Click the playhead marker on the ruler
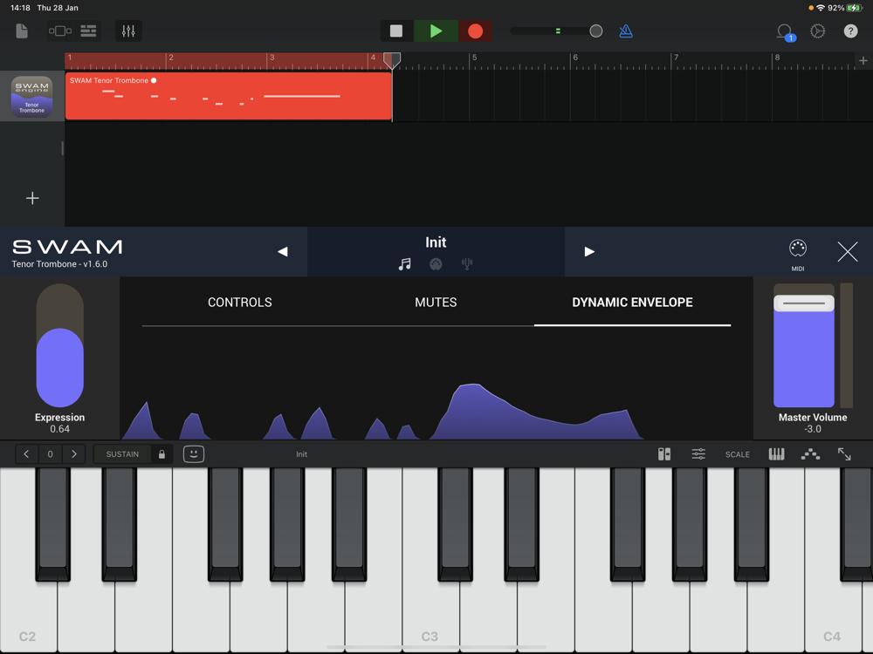Image resolution: width=873 pixels, height=654 pixels. point(392,60)
